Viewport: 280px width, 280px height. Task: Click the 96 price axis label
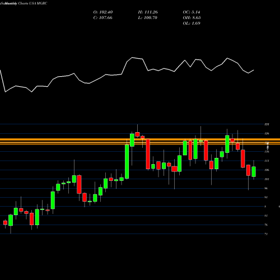click(266, 188)
